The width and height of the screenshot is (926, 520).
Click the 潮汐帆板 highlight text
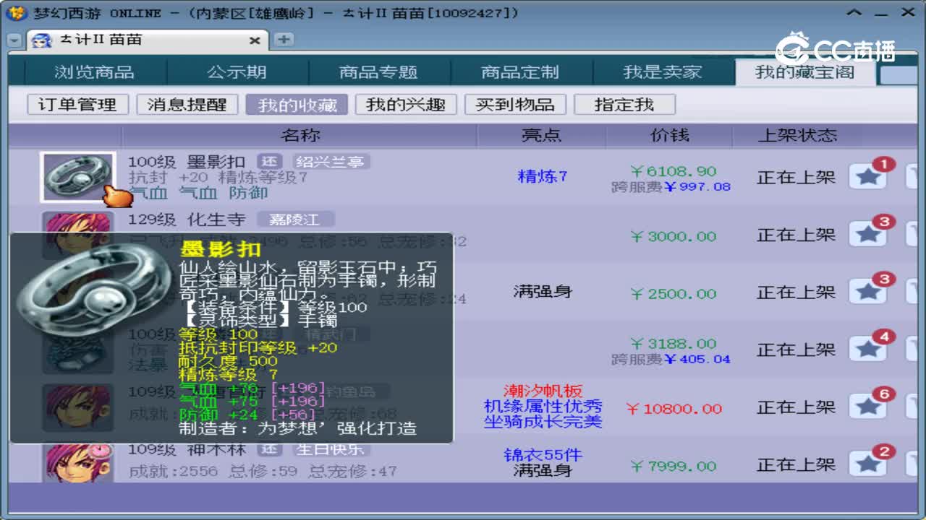543,391
